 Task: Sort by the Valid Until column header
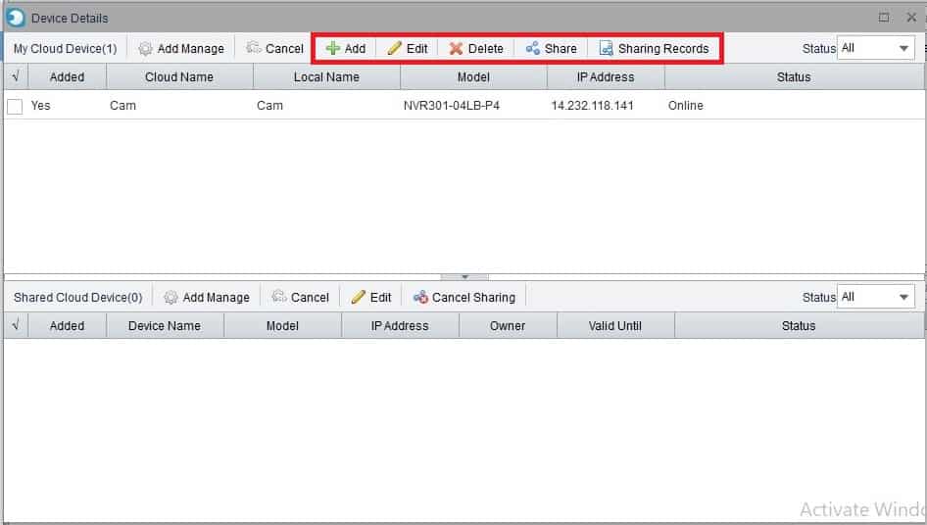(x=615, y=326)
